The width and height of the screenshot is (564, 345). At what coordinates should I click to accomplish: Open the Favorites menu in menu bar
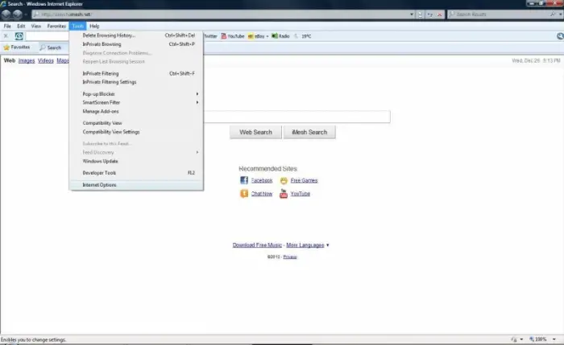56,27
